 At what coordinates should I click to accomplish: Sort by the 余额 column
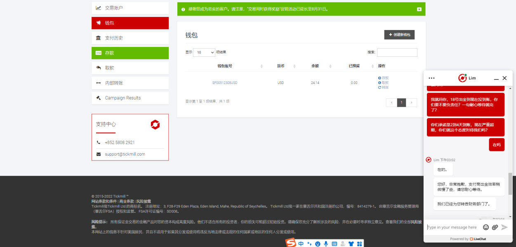point(315,66)
